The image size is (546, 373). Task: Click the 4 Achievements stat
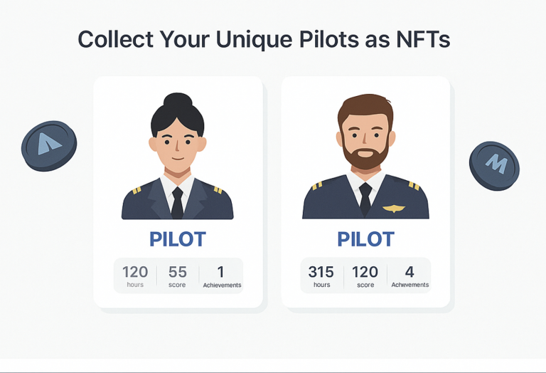(x=409, y=276)
